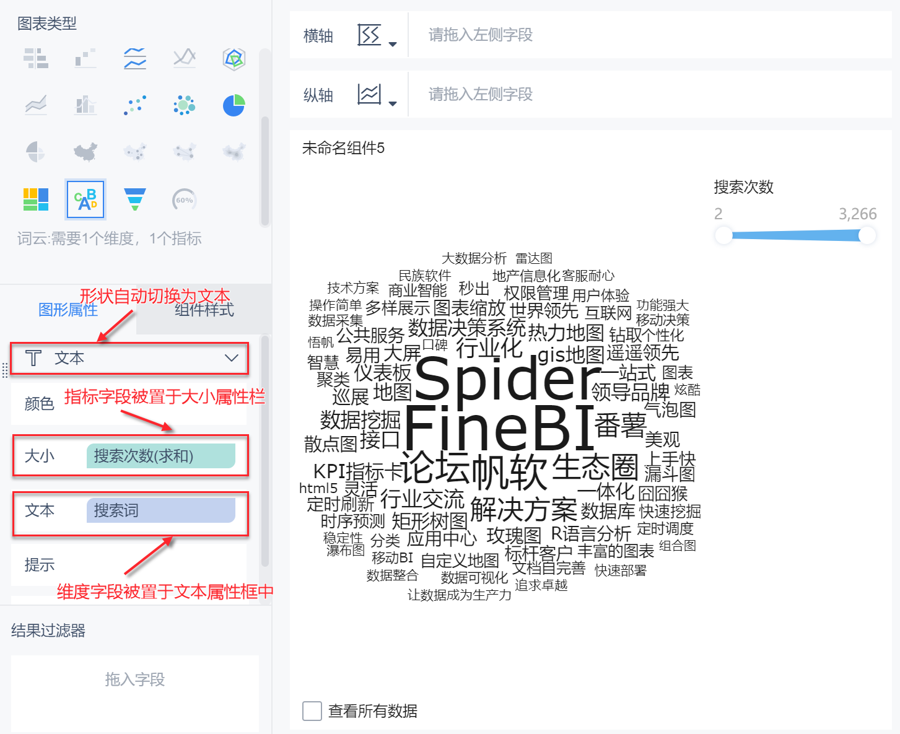Image resolution: width=900 pixels, height=734 pixels.
Task: Choose the pie chart type icon
Action: [x=234, y=105]
